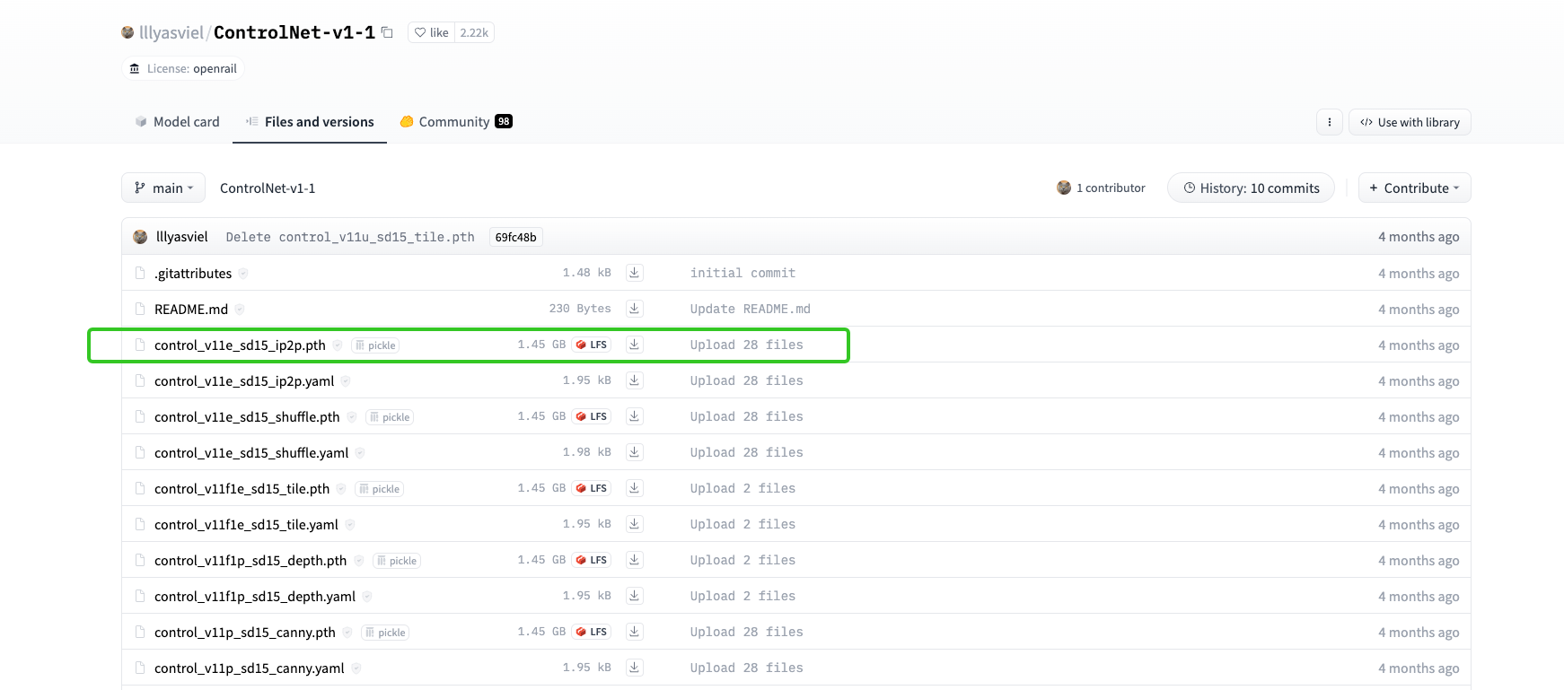Click pickle badge on control_v11p_sd15_canny.pth

point(385,633)
